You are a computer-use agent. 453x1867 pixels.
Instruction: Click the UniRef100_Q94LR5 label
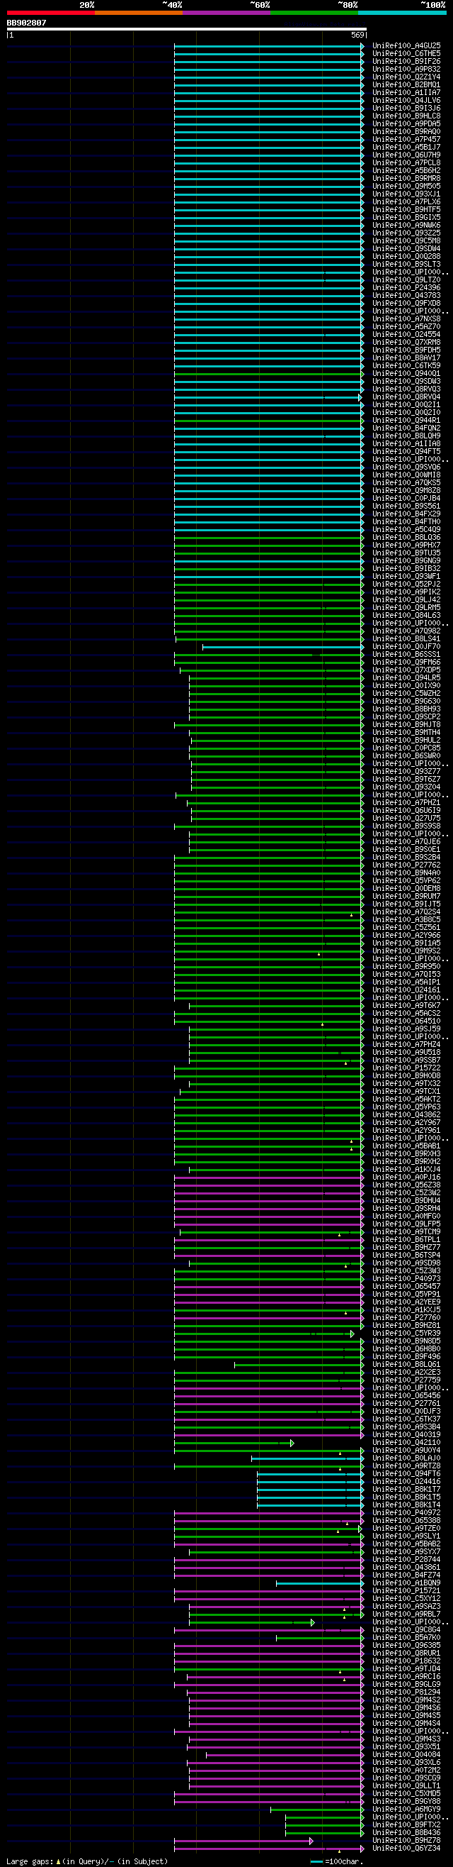(406, 677)
